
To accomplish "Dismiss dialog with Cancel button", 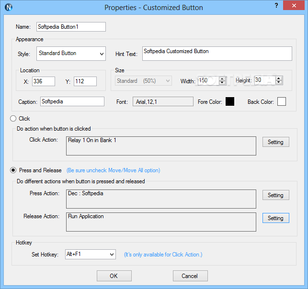I will 190,276.
